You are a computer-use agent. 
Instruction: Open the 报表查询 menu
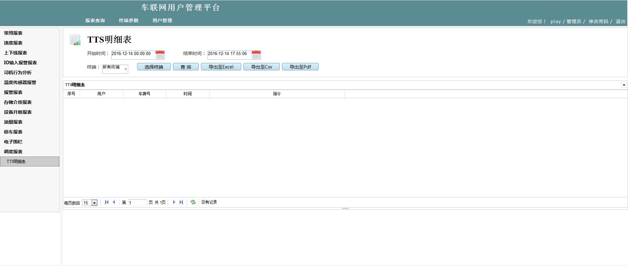[x=95, y=20]
